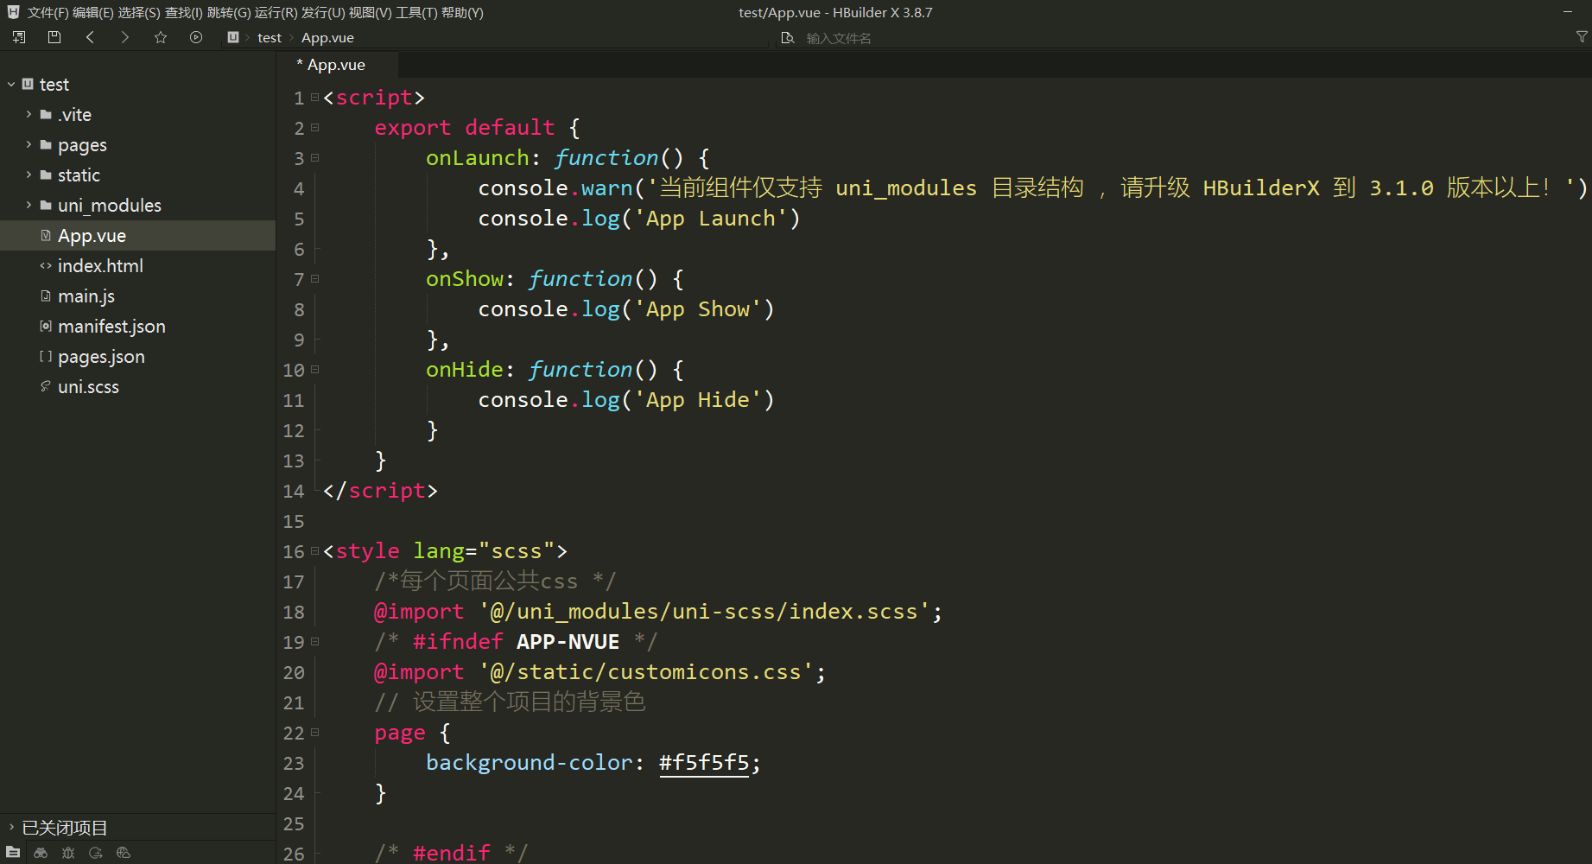This screenshot has width=1592, height=864.
Task: Save the current file
Action: click(x=54, y=37)
